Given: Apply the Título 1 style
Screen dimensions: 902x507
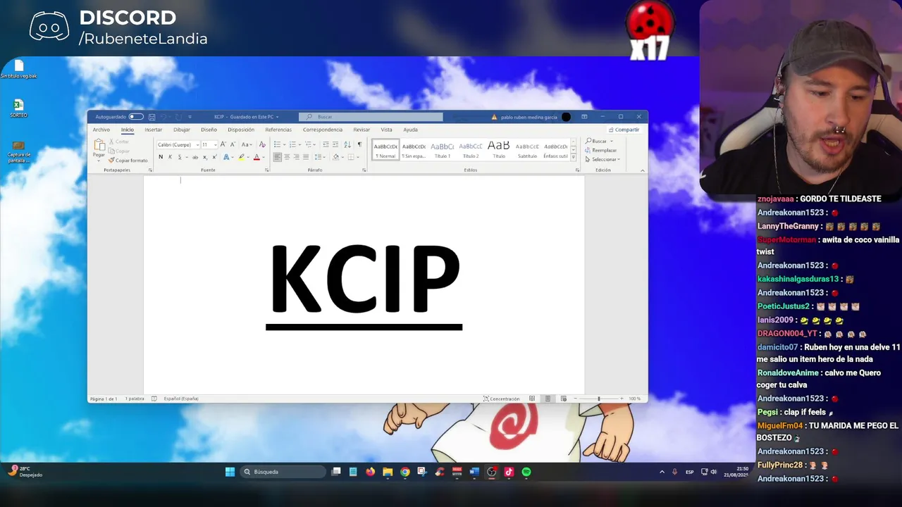Looking at the screenshot, I should (443, 149).
